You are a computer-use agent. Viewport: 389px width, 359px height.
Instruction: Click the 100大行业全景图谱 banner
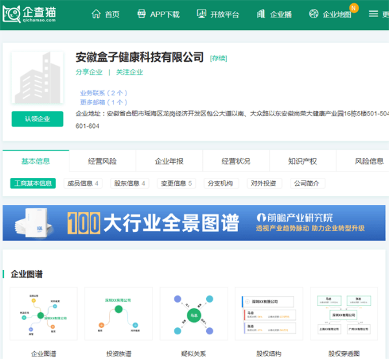(194, 223)
